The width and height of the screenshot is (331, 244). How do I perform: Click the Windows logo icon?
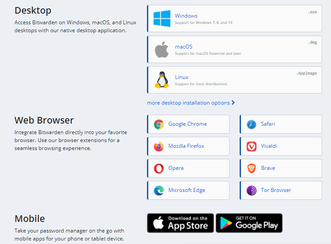pos(162,19)
